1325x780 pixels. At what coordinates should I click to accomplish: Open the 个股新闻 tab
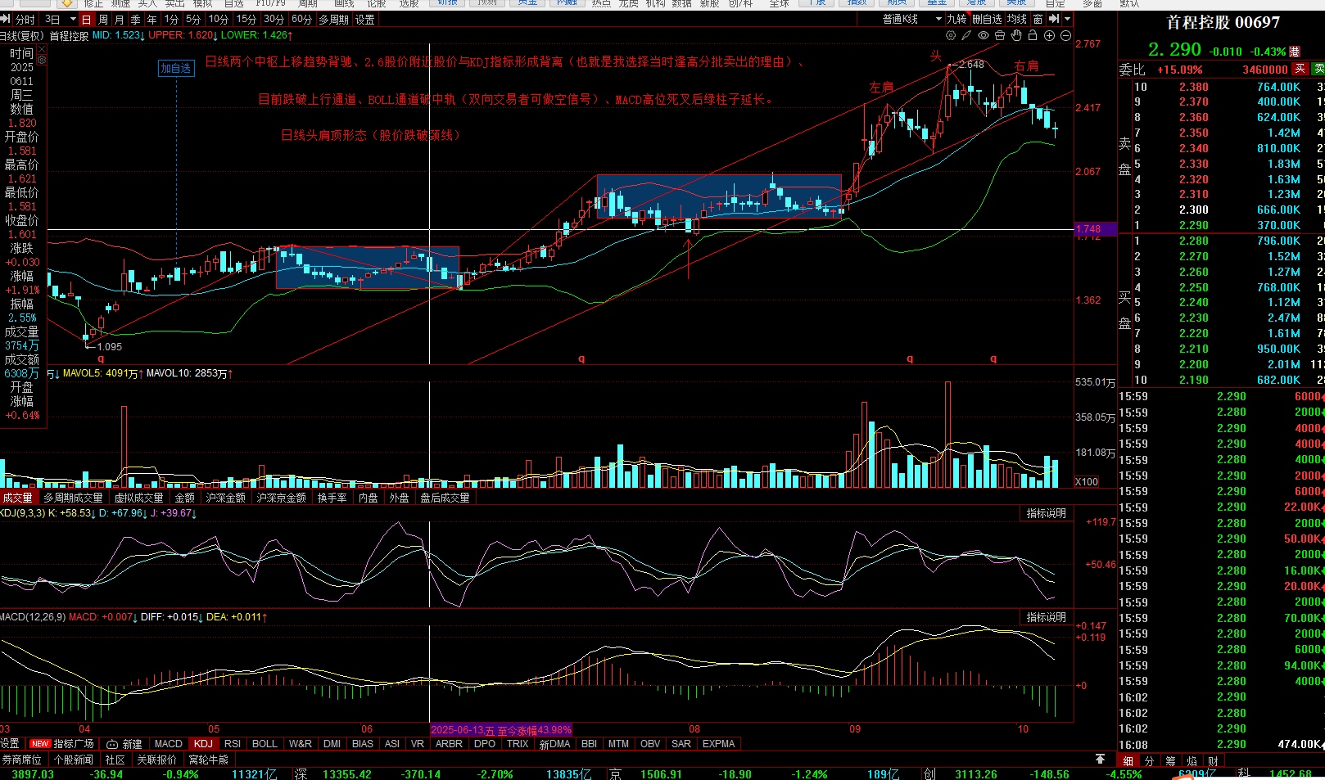(x=73, y=760)
